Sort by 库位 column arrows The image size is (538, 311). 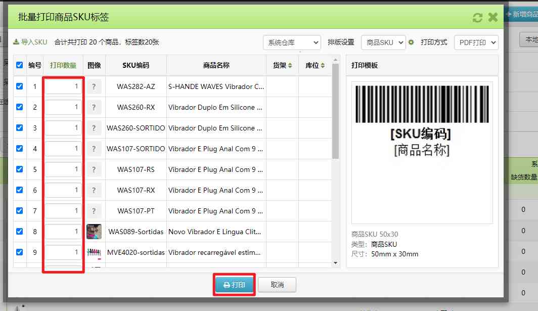(322, 66)
